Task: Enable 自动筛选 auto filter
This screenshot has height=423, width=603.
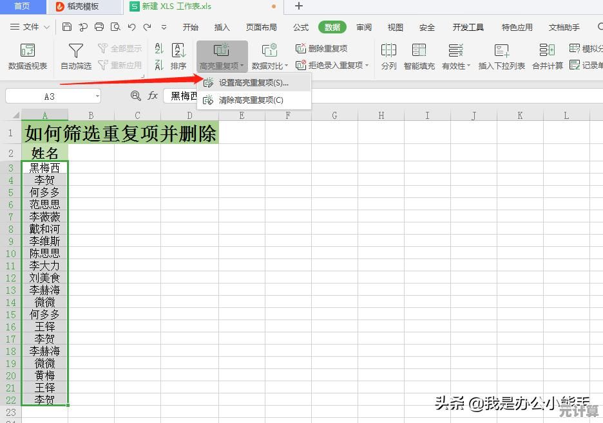Action: pos(76,56)
